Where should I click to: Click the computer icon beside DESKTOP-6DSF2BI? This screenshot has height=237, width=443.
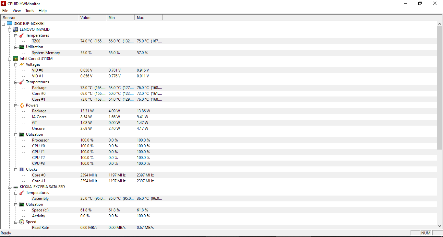coord(9,24)
